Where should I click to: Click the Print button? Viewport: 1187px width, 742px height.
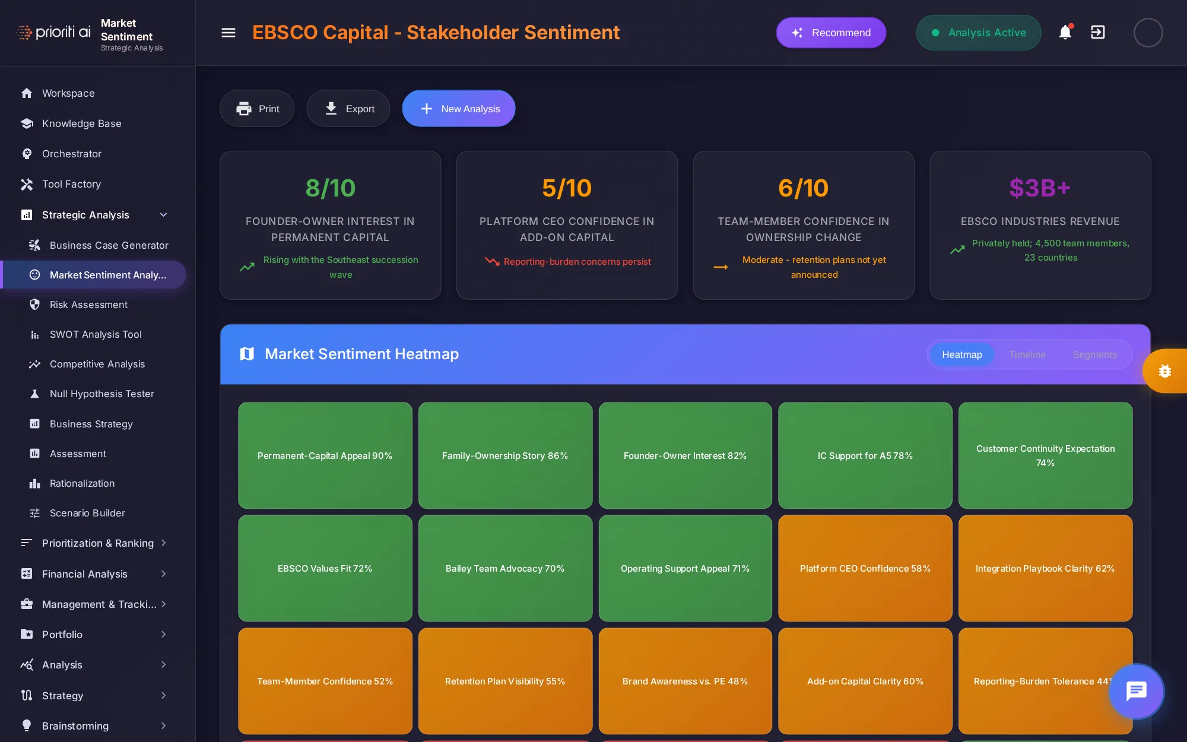point(257,109)
